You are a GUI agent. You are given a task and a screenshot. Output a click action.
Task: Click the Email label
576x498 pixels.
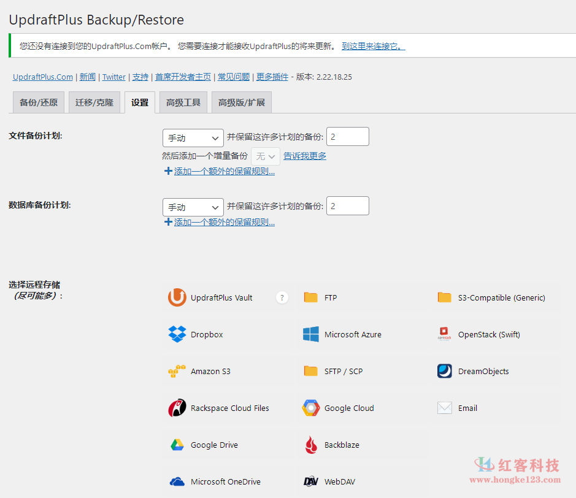(467, 408)
